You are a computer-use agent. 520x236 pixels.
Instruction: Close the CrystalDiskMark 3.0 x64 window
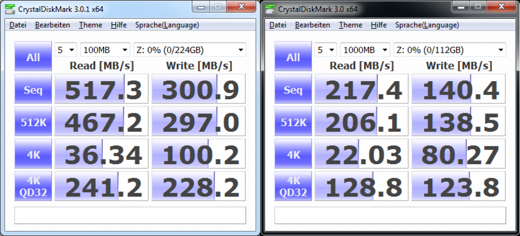[501, 6]
